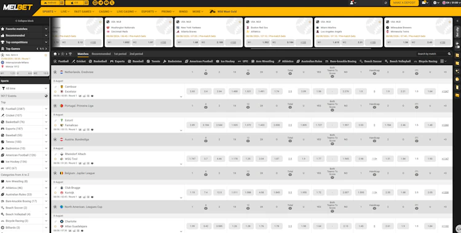Open the Esports filter in sports strip
The height and width of the screenshot is (233, 461).
click(117, 61)
